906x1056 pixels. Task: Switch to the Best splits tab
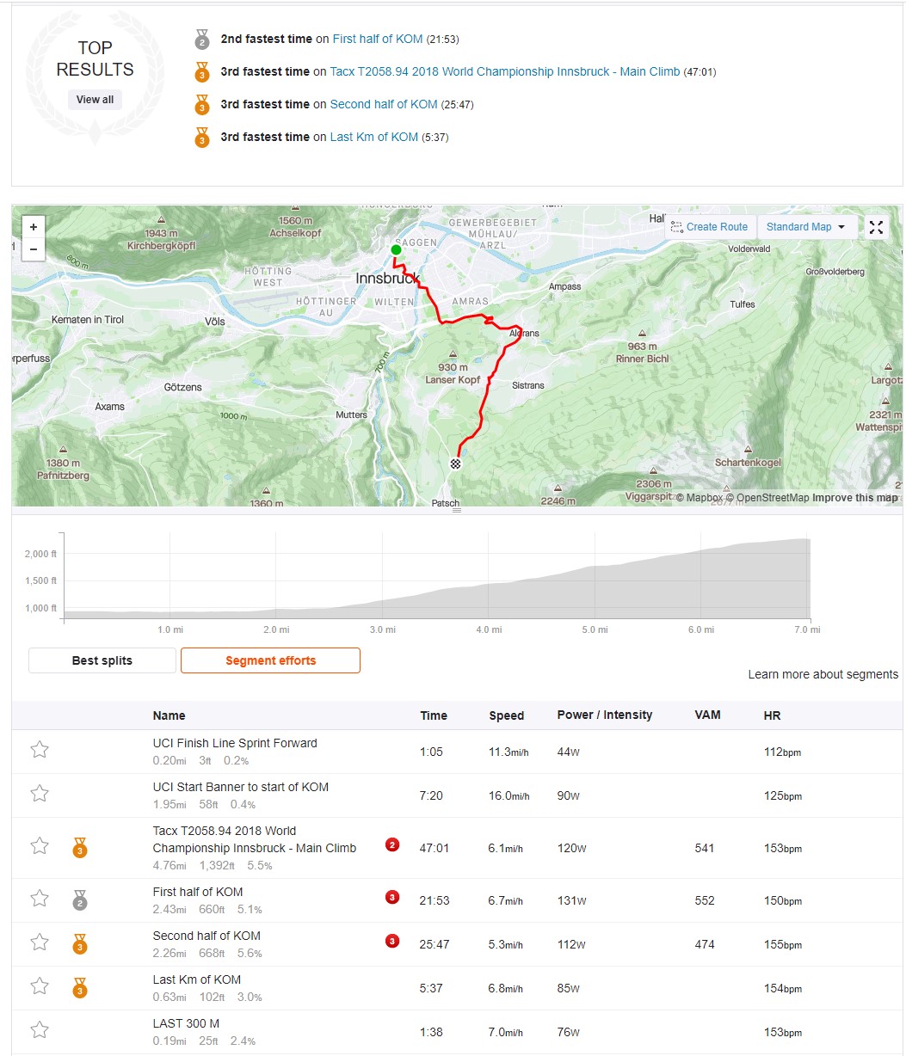[x=102, y=660]
